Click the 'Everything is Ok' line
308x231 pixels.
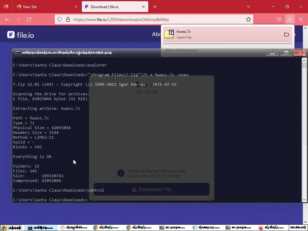(32, 156)
